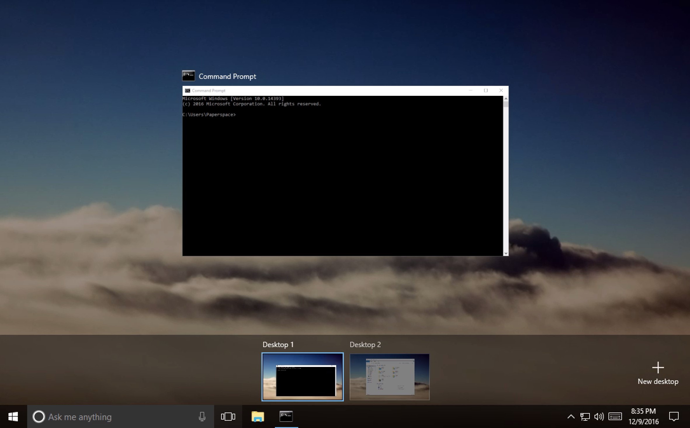Click the 8:35 PM clock and date

tap(644, 417)
